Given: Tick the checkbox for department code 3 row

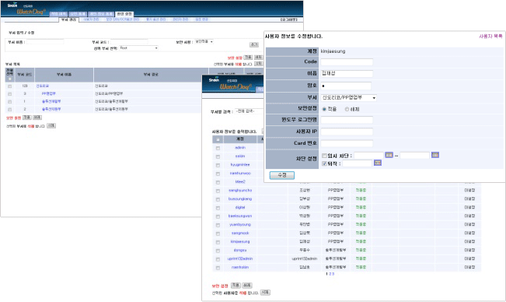Looking at the screenshot, I should coord(9,94).
